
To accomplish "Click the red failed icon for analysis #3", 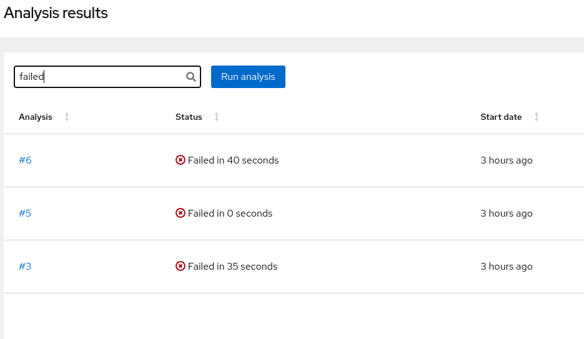I will [181, 267].
